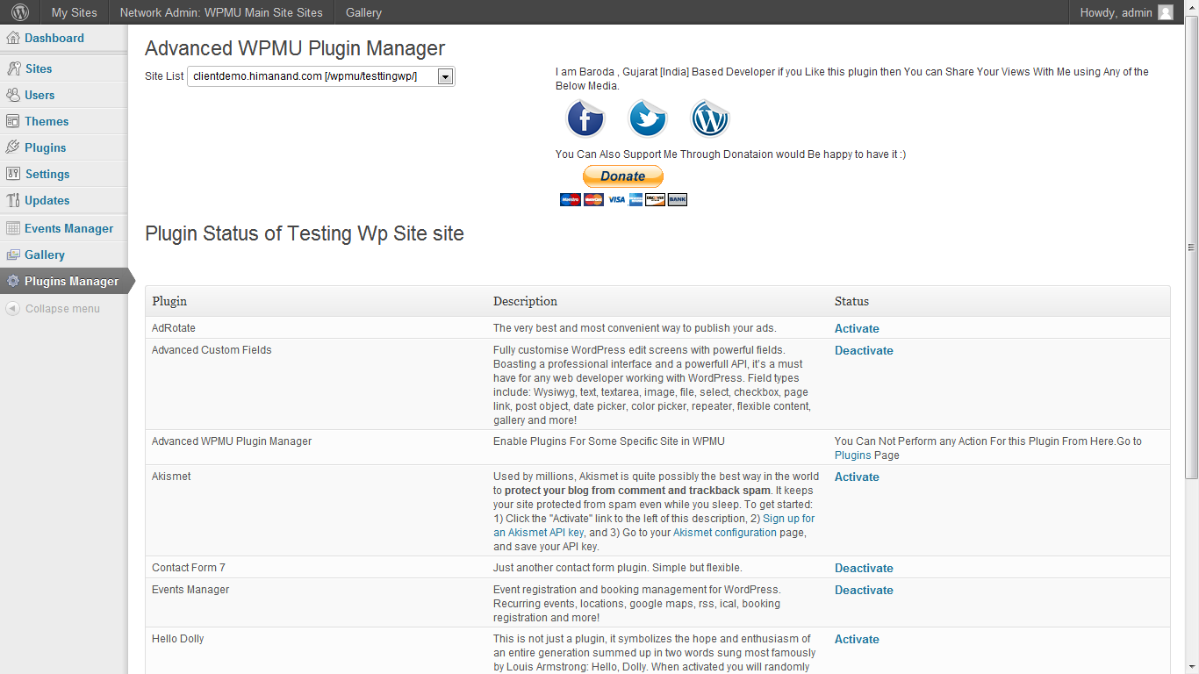Click the PayPal Donate button
Viewport: 1199px width, 674px height.
coord(623,176)
